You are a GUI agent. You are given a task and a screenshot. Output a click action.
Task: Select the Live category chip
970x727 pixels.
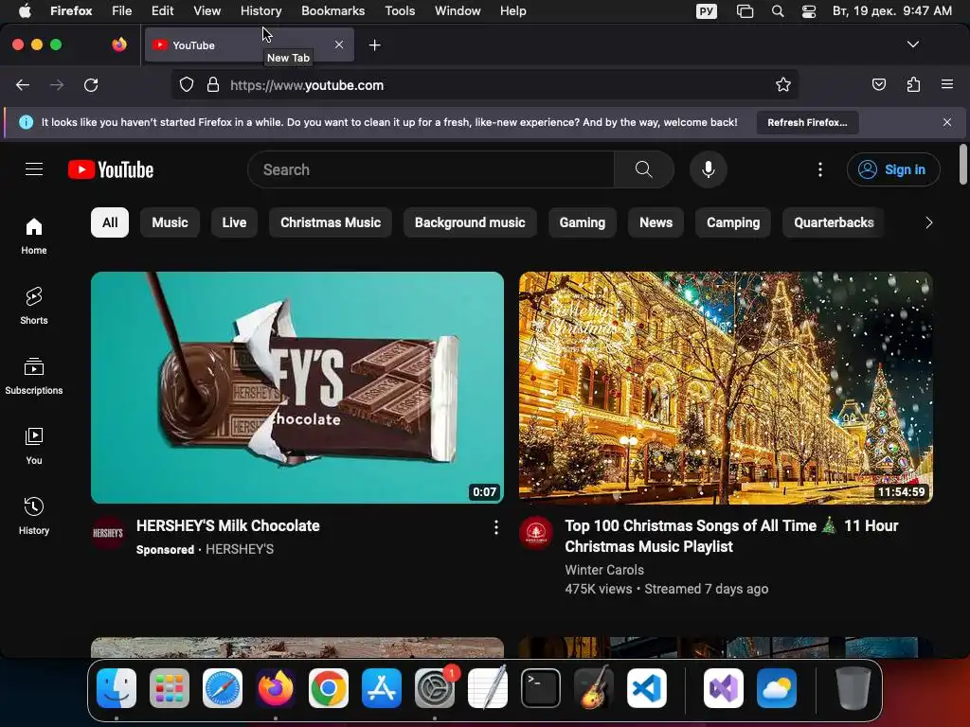(x=234, y=222)
